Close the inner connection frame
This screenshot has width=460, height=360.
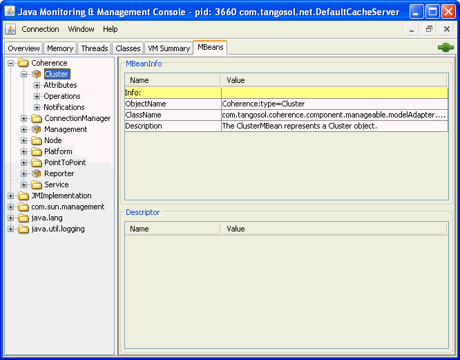click(447, 29)
